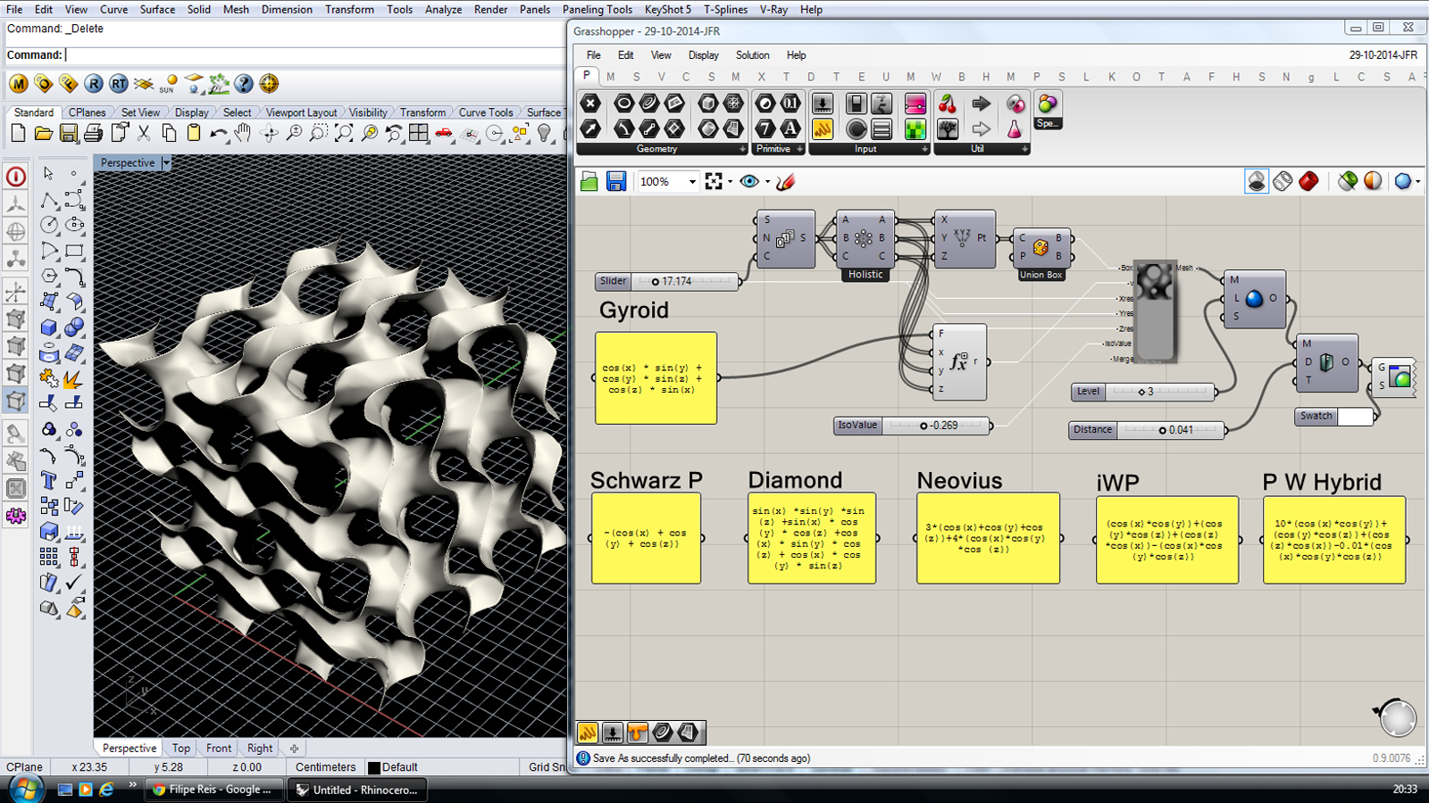Select the Integer 7 icon in Primitive panel
This screenshot has width=1429, height=803.
(x=765, y=129)
